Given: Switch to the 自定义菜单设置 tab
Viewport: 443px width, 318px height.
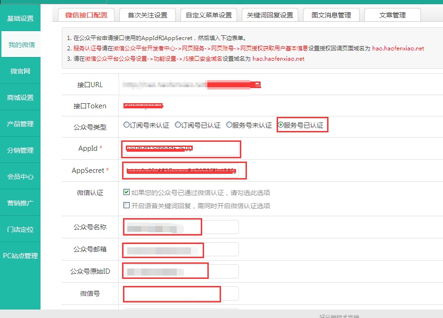Looking at the screenshot, I should tap(208, 15).
